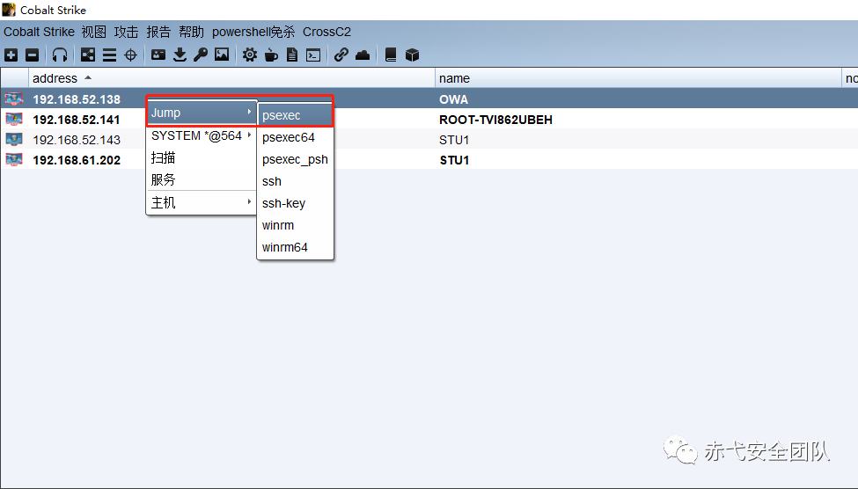The height and width of the screenshot is (489, 858).
Task: Open Downloaded Files via the download arrow icon
Action: click(180, 55)
